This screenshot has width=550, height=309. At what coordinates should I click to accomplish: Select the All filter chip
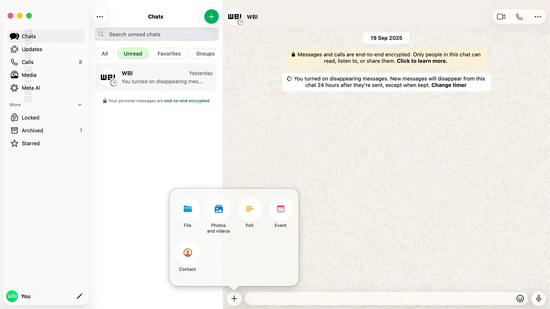point(105,54)
